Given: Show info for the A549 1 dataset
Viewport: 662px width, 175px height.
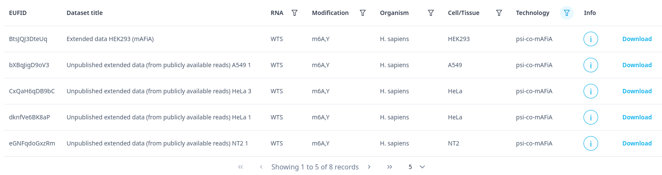Looking at the screenshot, I should coord(590,65).
